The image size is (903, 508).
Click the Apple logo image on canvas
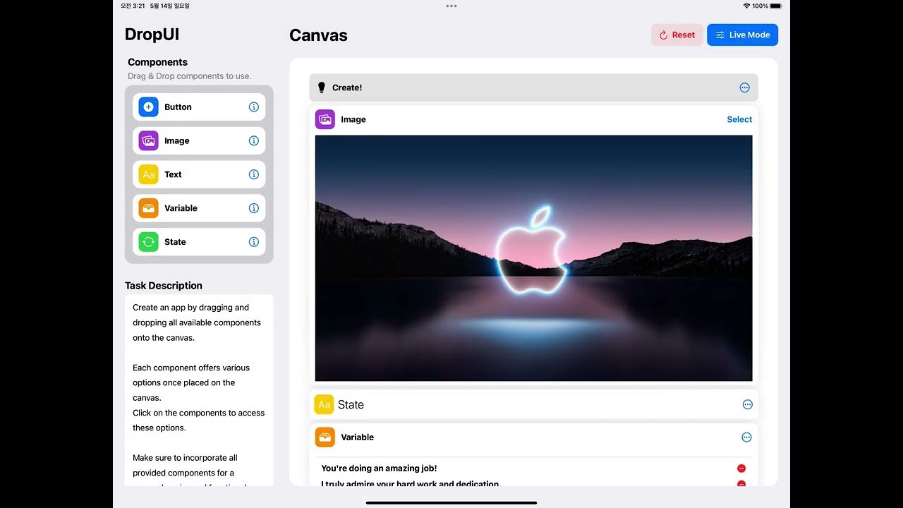tap(533, 258)
